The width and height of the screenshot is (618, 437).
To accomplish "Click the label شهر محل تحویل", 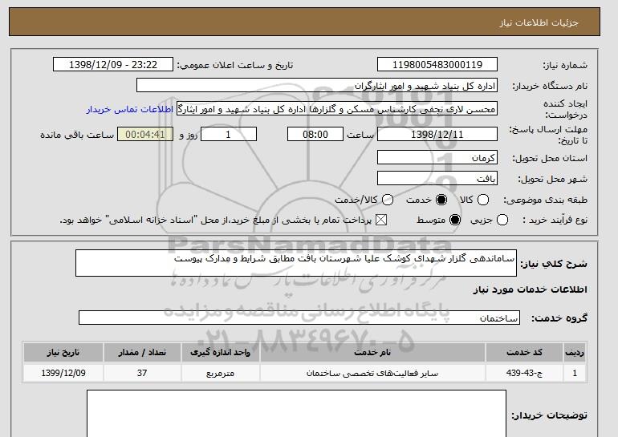I will coord(552,179).
